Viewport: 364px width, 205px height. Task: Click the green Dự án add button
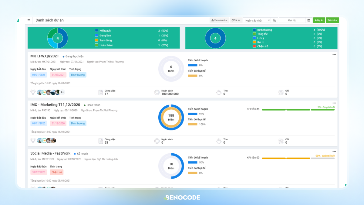(x=319, y=20)
